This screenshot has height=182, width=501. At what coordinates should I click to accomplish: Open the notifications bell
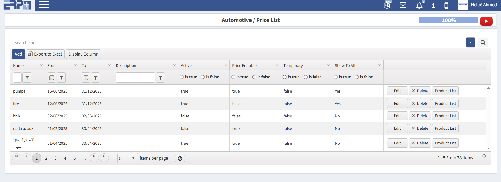click(419, 5)
